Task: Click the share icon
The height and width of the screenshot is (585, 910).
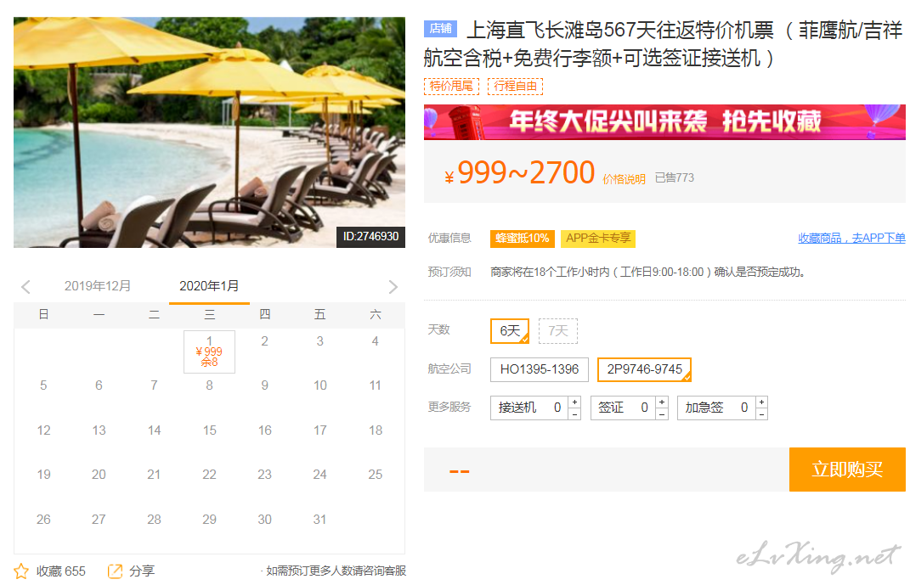Action: [115, 571]
